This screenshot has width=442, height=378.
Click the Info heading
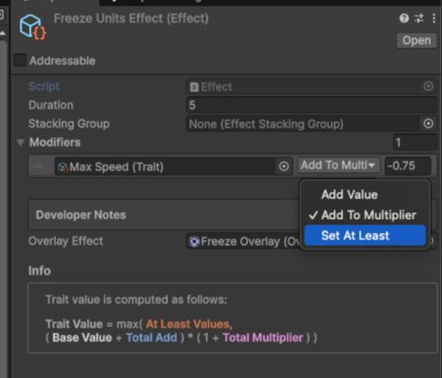[39, 271]
